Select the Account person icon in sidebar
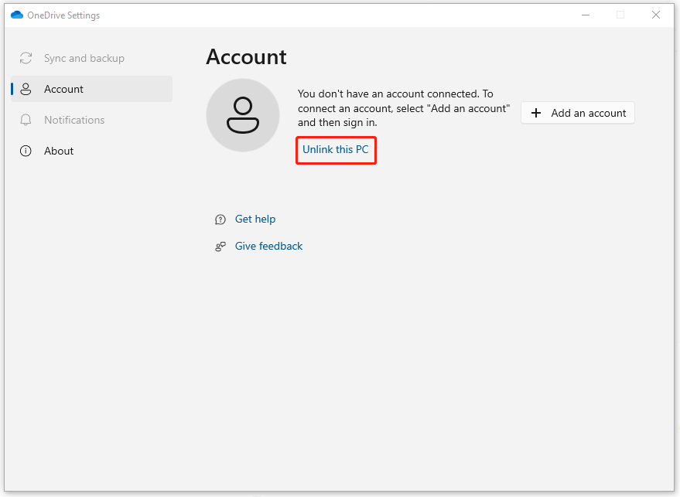 (26, 89)
